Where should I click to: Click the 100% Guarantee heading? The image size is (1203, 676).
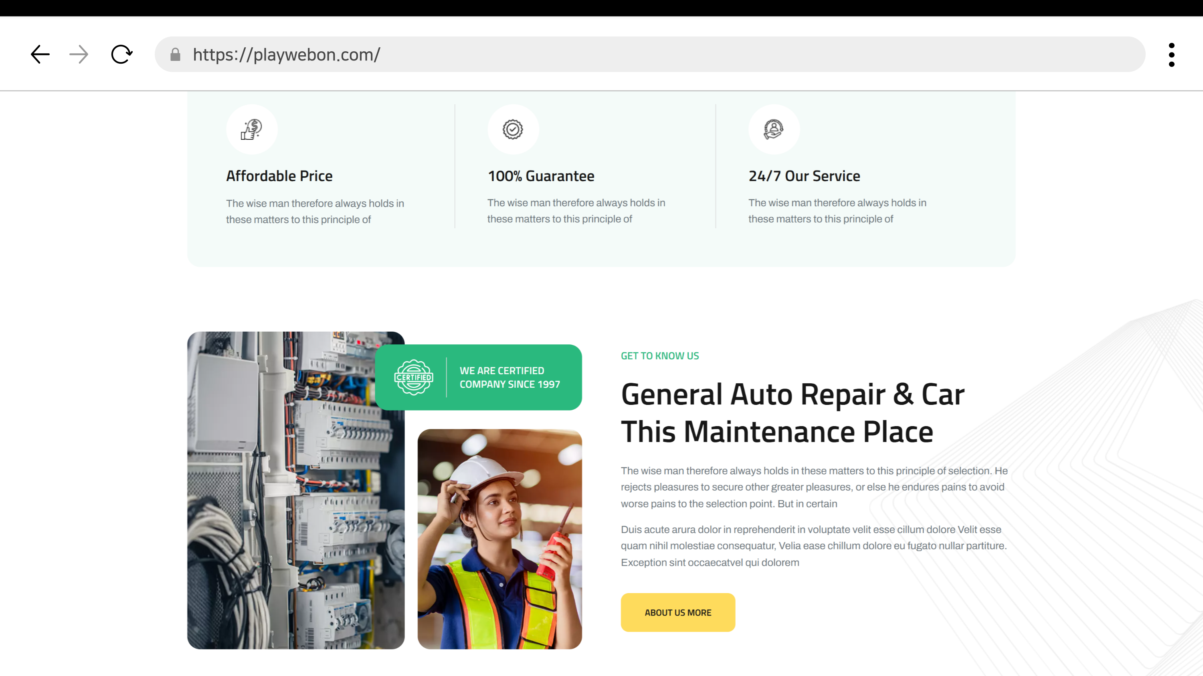point(541,176)
